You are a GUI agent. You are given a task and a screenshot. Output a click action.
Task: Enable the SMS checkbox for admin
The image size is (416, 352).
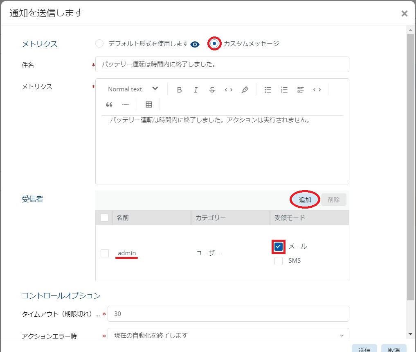[279, 261]
